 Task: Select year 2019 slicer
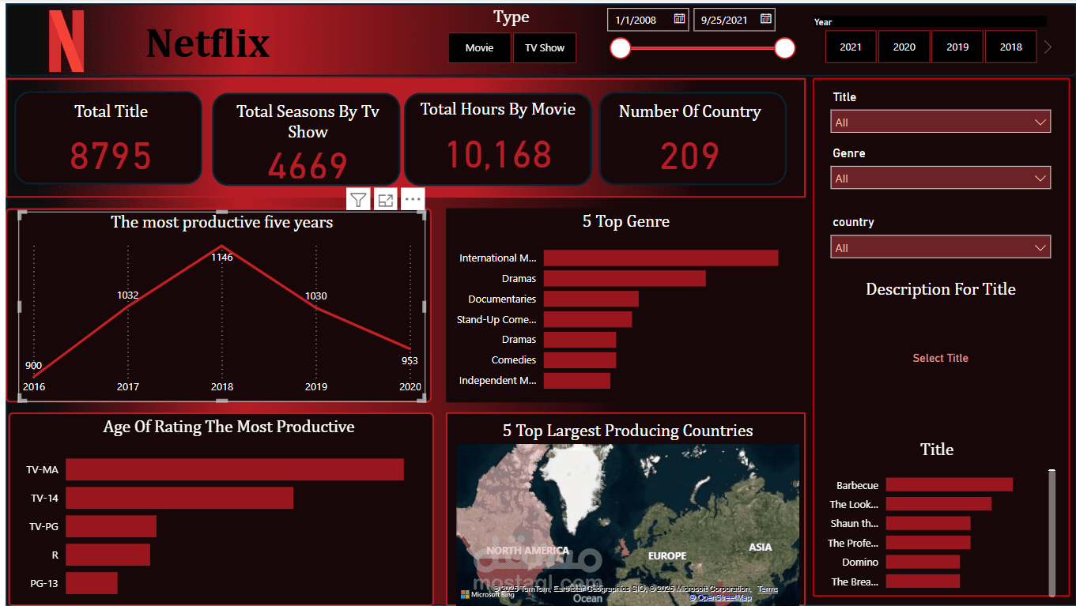tap(957, 47)
